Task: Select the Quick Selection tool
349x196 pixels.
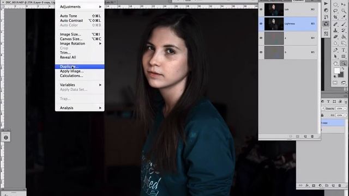Action: pyautogui.click(x=344, y=11)
